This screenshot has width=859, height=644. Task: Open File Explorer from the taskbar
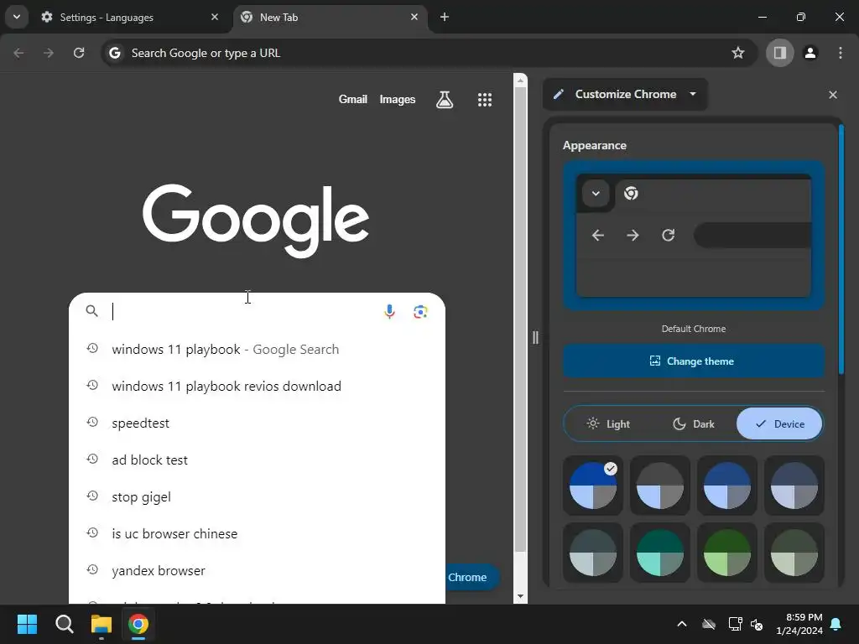pos(102,624)
